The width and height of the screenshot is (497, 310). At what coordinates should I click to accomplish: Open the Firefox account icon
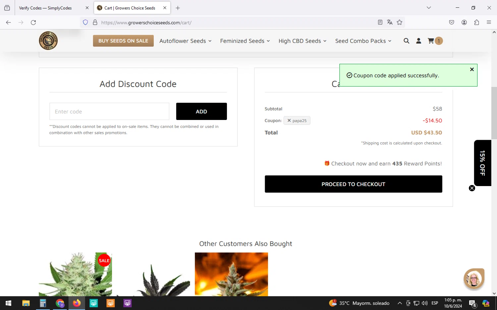464,22
